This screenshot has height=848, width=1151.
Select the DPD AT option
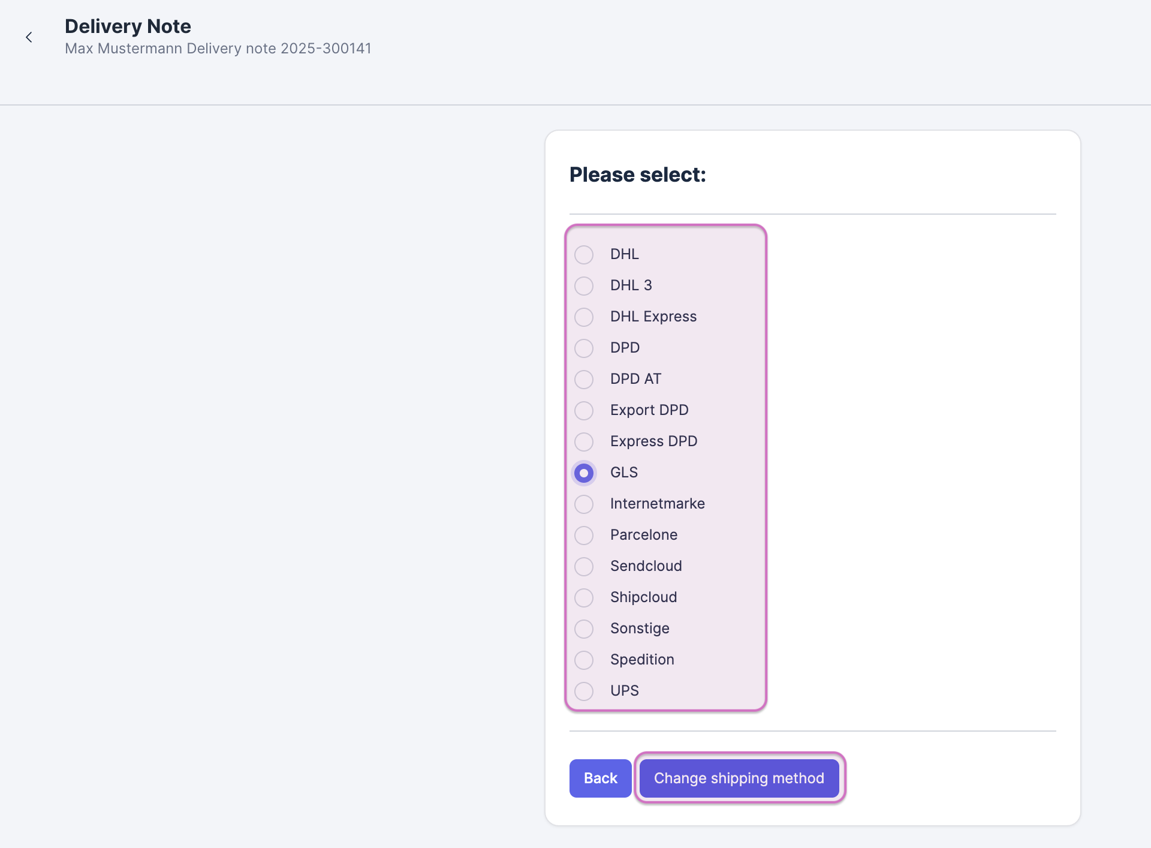(584, 379)
